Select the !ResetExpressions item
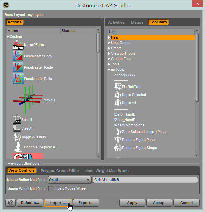Screen dimensions: 205x212 point(129,125)
